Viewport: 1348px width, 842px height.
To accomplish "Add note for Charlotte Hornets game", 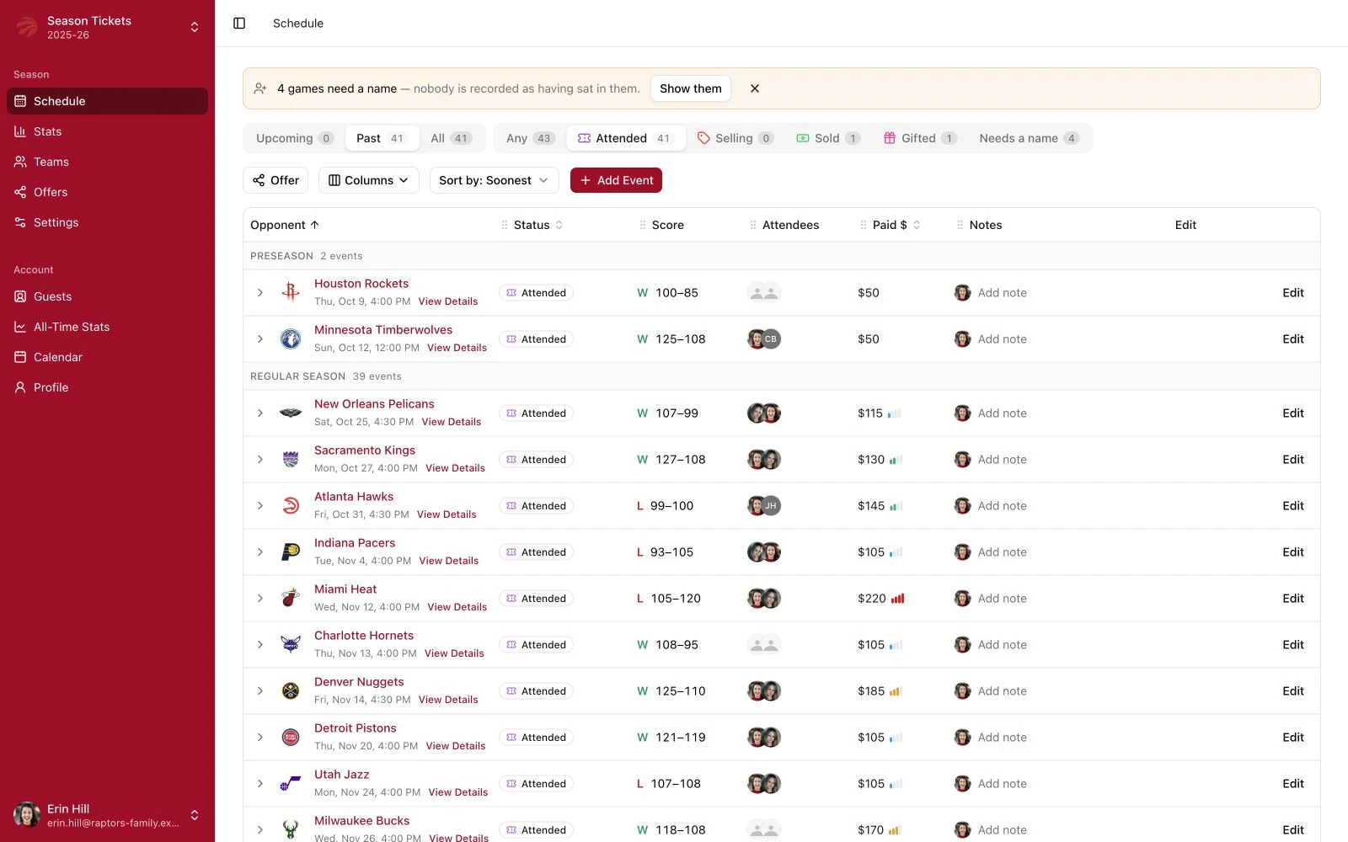I will coord(1002,644).
